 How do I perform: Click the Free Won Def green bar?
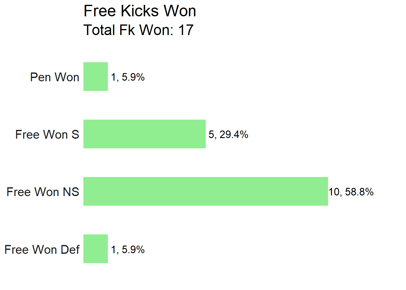(x=95, y=249)
